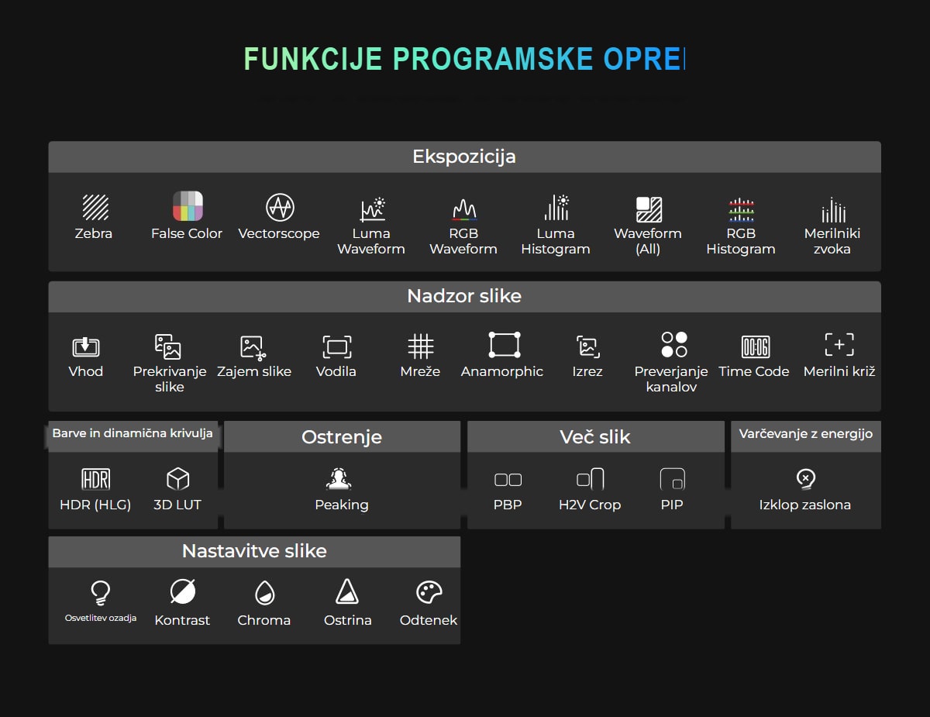Click the Odtenek palette icon

click(429, 593)
